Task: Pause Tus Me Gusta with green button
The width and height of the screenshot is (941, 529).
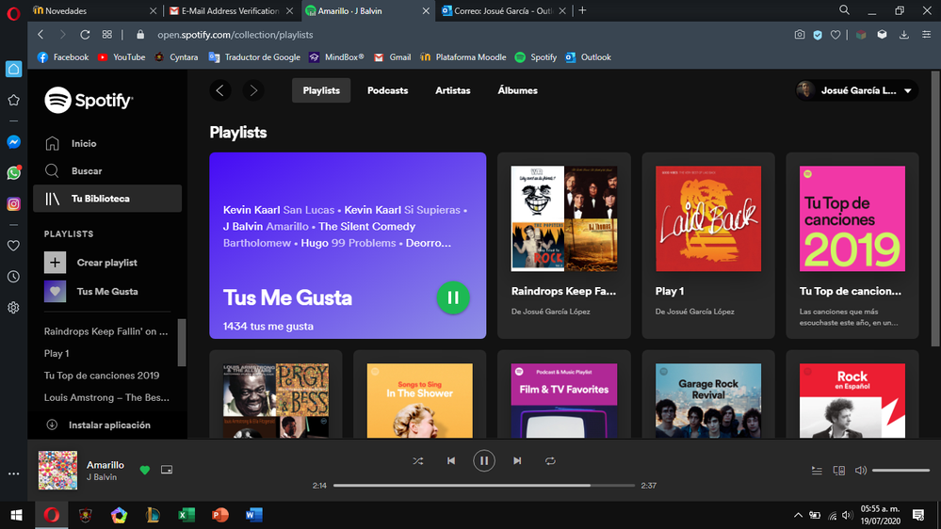Action: (452, 297)
